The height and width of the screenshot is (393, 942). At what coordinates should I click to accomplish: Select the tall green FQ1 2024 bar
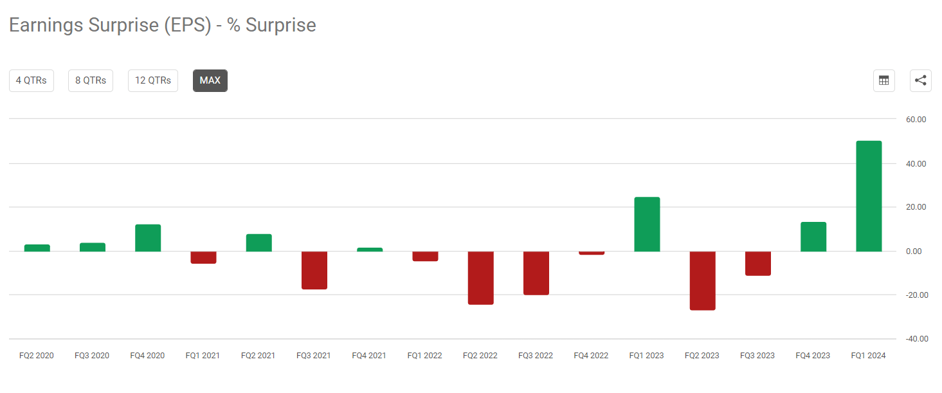tap(868, 193)
